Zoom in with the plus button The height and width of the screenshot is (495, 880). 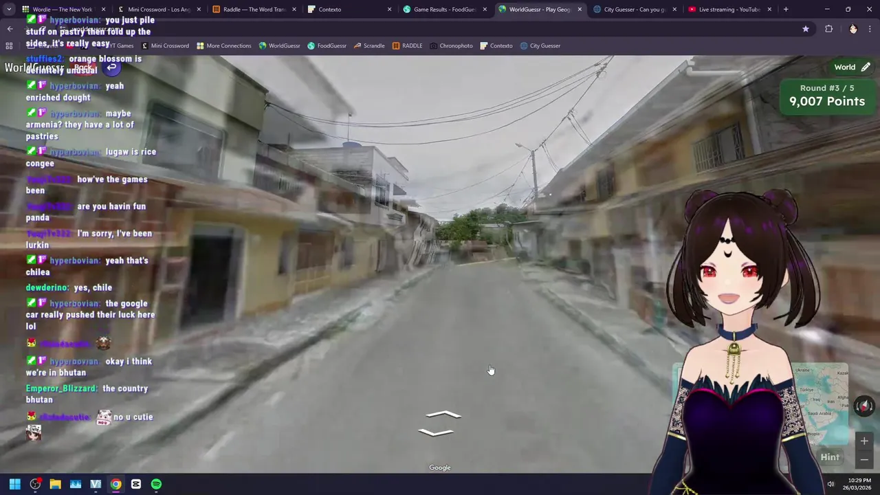(x=864, y=441)
